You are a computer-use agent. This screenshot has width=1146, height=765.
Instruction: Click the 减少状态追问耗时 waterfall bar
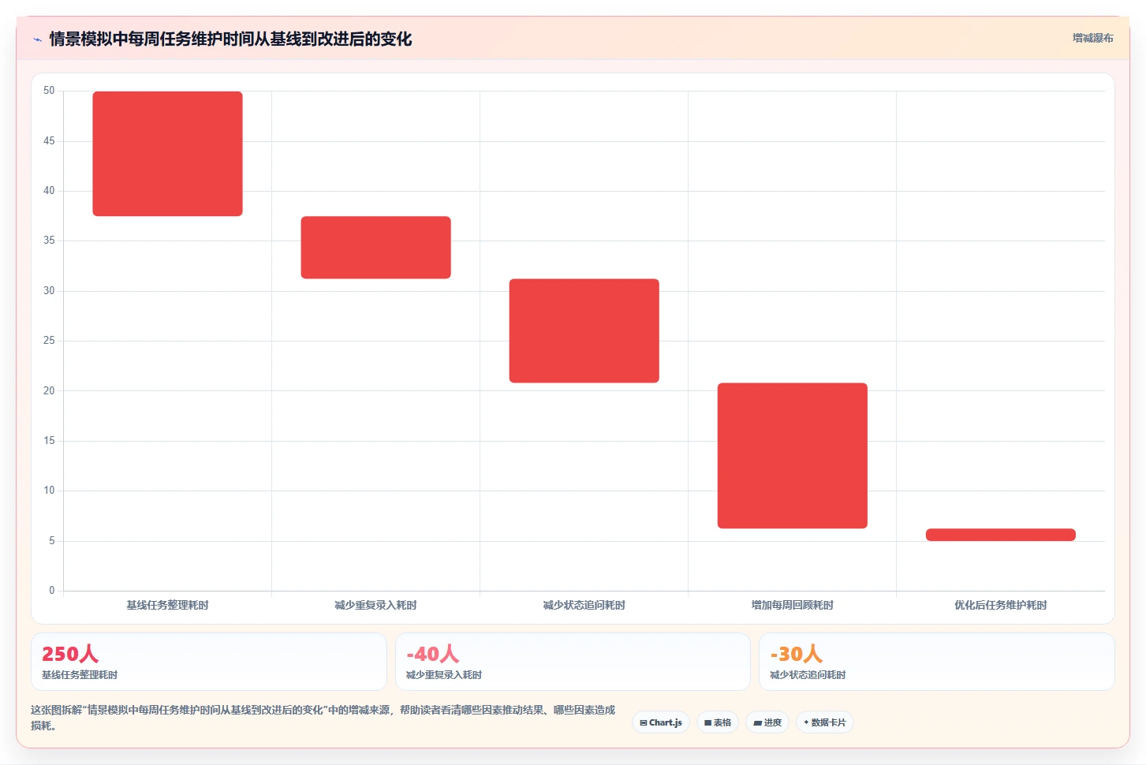click(x=584, y=330)
